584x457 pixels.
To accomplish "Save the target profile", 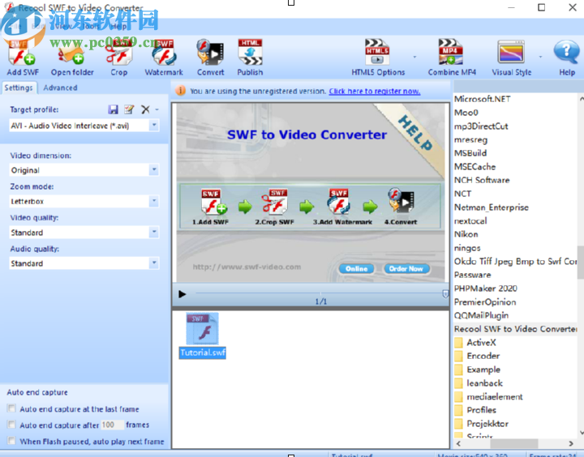I will click(x=113, y=109).
